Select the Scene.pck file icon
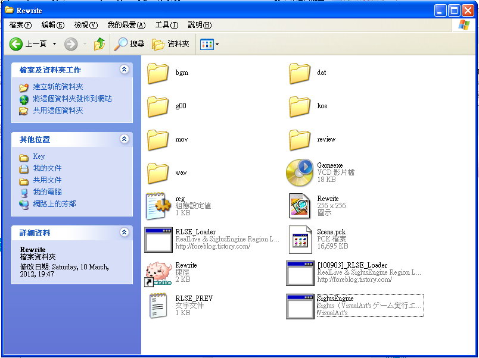Screen dimensions: 479x358 [300, 240]
